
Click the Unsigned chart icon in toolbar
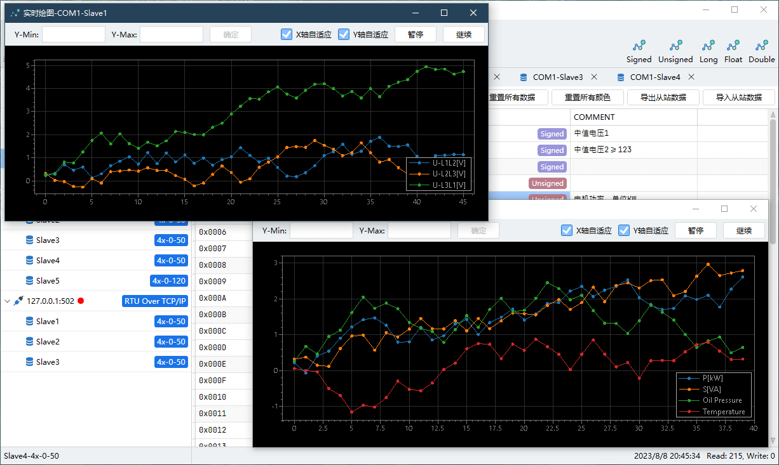675,46
